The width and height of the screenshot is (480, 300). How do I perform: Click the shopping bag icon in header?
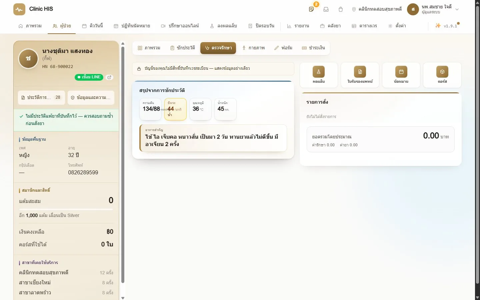(x=341, y=9)
